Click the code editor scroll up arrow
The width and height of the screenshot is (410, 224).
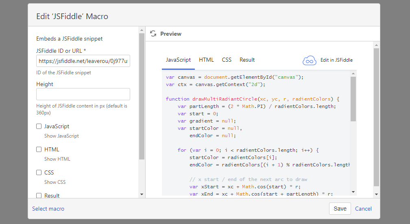click(353, 73)
